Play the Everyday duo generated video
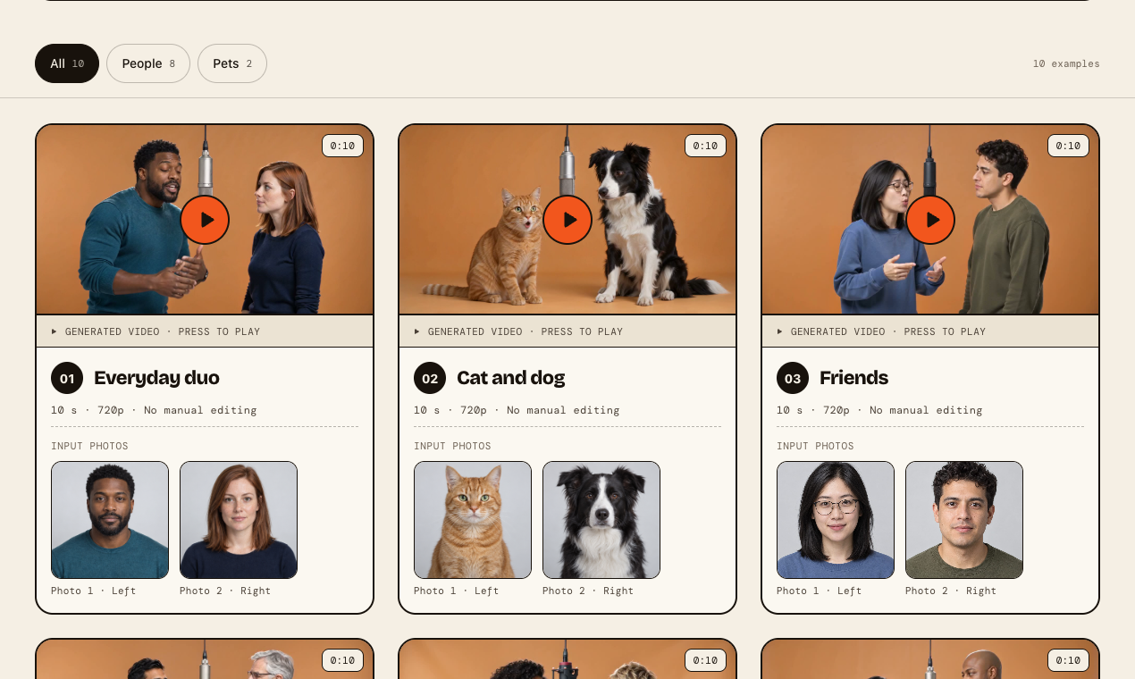The width and height of the screenshot is (1135, 679). tap(205, 220)
